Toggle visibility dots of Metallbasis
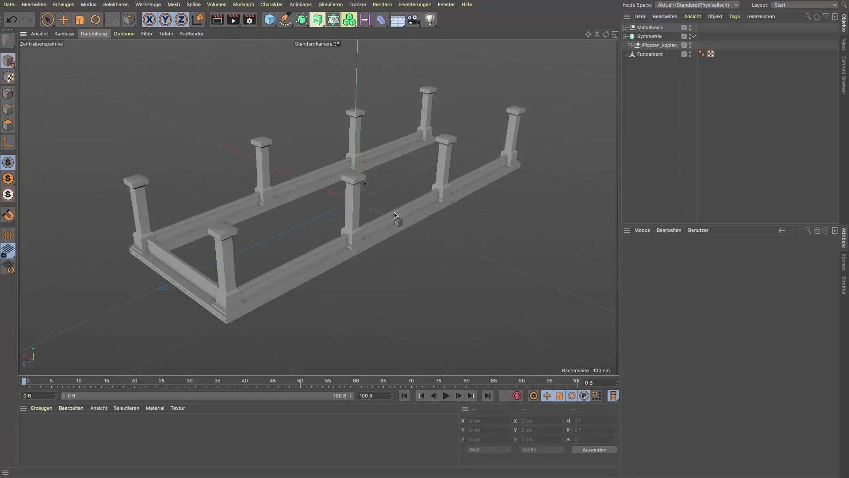Viewport: 849px width, 478px height. [x=690, y=27]
